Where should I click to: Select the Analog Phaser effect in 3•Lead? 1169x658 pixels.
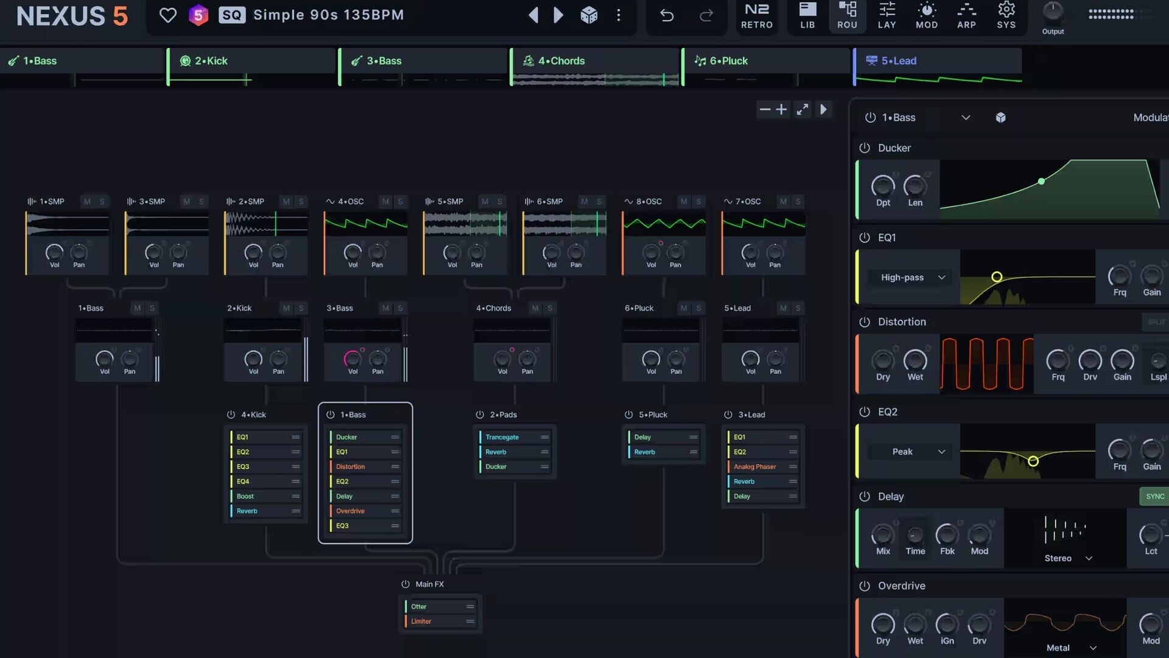pyautogui.click(x=762, y=467)
